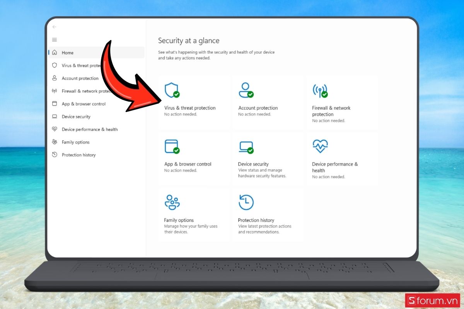Go to Device security in sidebar
The height and width of the screenshot is (309, 464).
[x=76, y=117]
